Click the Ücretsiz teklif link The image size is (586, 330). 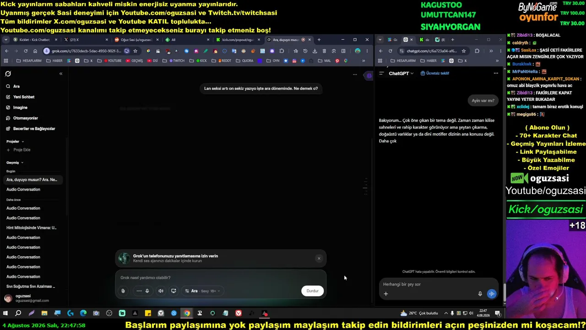(x=435, y=73)
